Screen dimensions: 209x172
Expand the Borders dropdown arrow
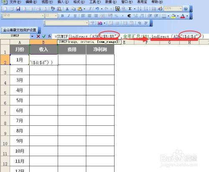[168, 16]
